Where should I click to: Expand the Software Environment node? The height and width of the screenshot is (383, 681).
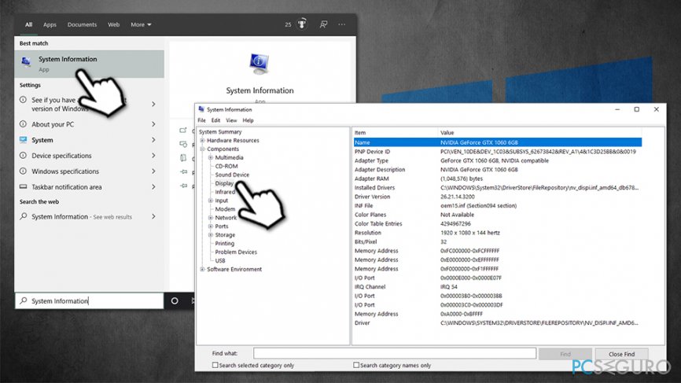tap(202, 269)
